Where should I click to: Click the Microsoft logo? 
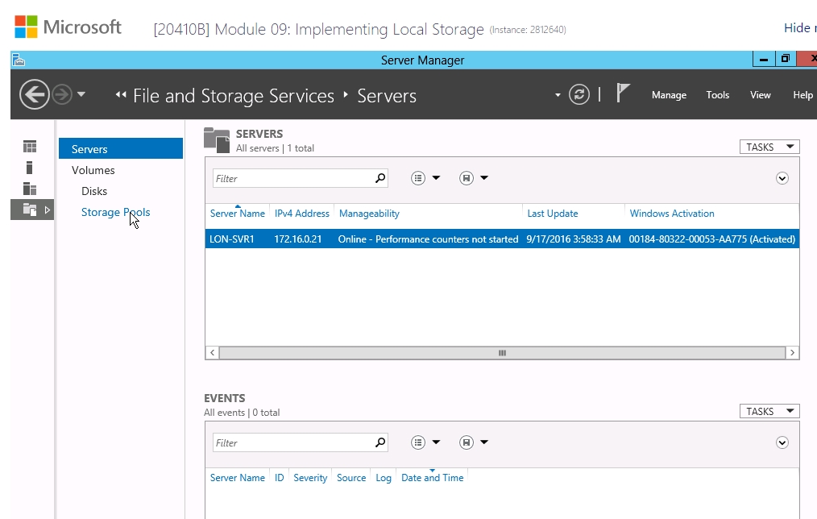coord(68,27)
